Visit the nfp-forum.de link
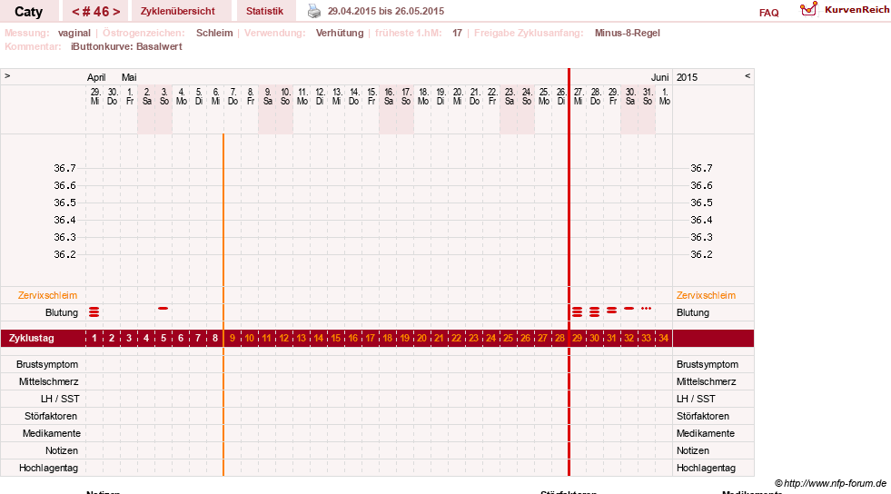The height and width of the screenshot is (494, 891). pyautogui.click(x=835, y=483)
